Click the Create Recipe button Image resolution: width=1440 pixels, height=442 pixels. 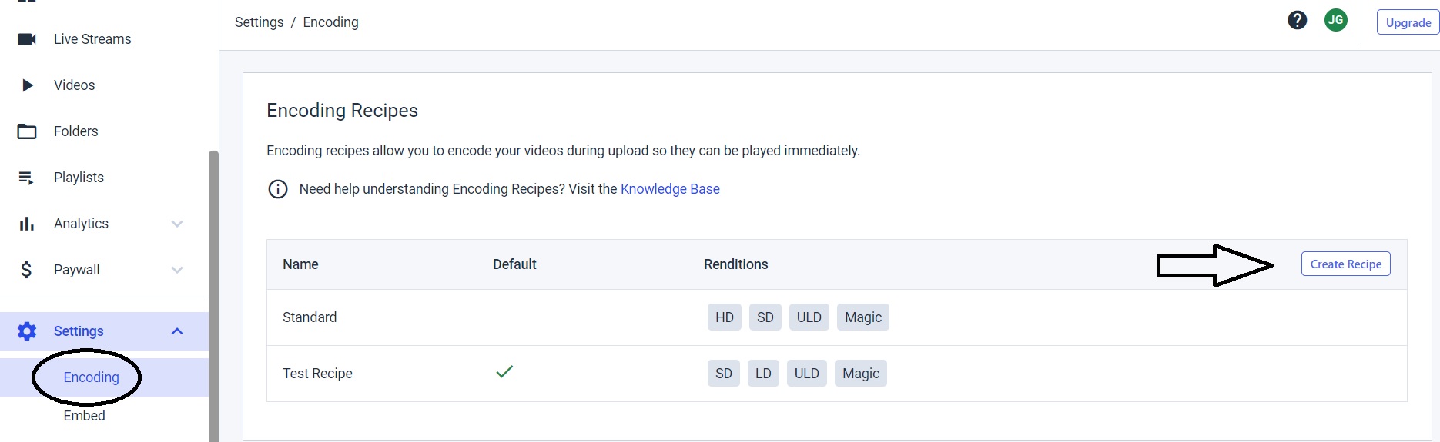coord(1345,264)
